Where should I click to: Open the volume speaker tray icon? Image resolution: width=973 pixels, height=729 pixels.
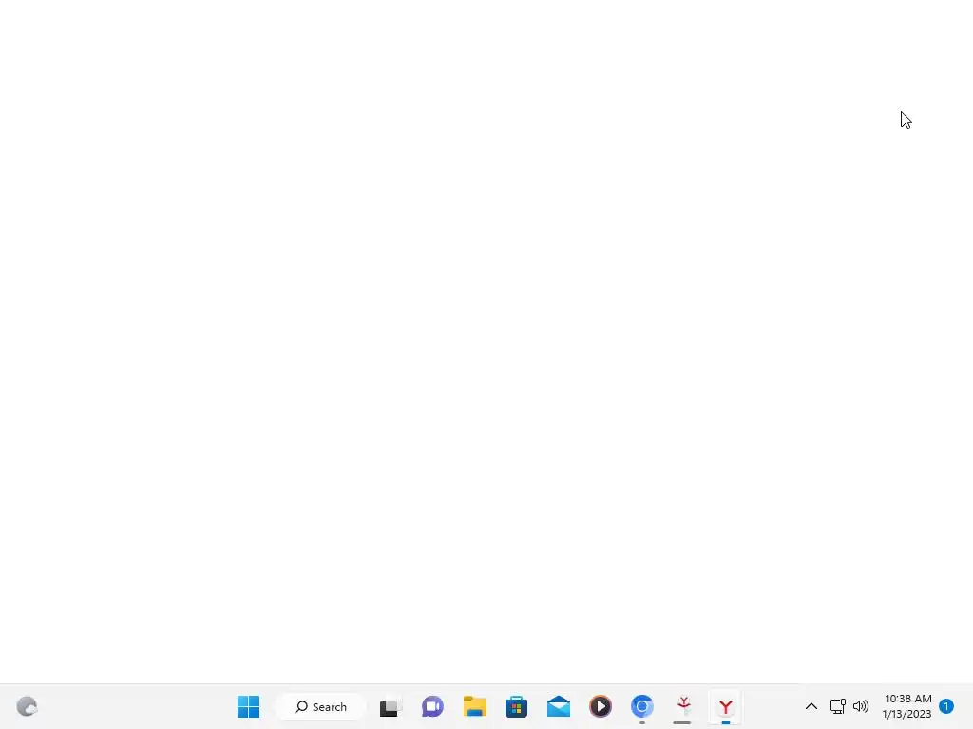(861, 706)
